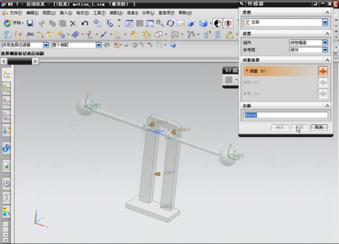Click the shaded blue cube rendering icon
339x244 pixels.
[x=203, y=23]
